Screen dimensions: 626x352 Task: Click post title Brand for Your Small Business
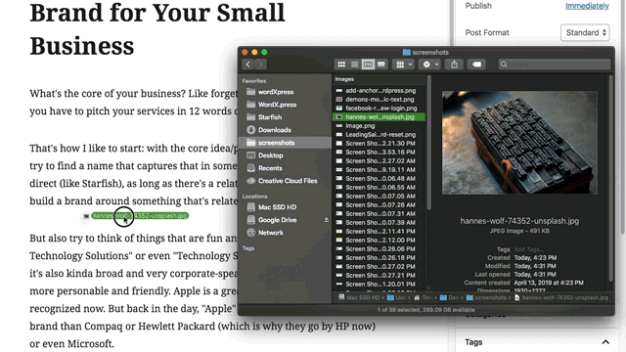click(x=157, y=28)
